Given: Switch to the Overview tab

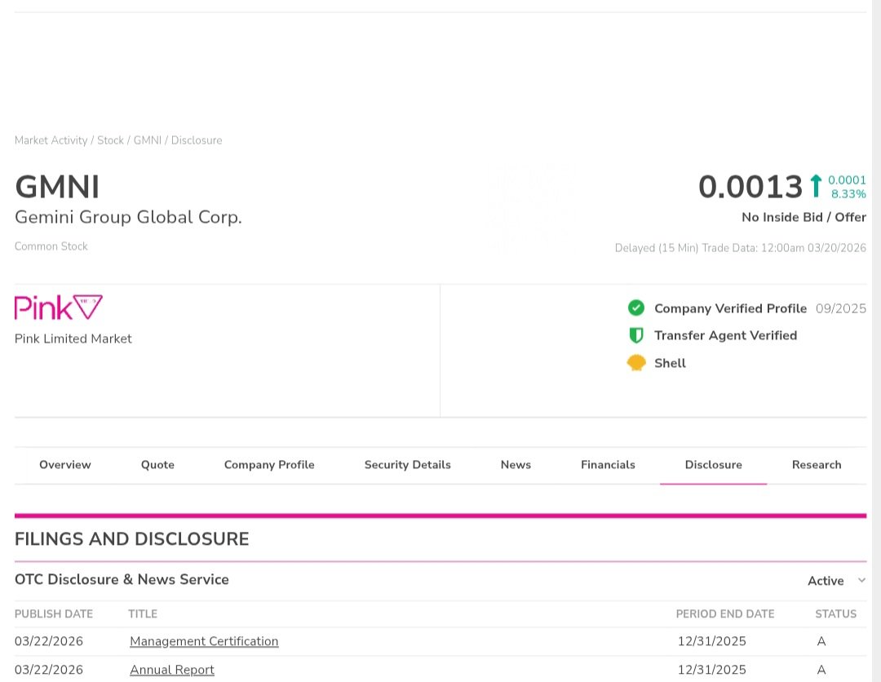Looking at the screenshot, I should coord(65,464).
